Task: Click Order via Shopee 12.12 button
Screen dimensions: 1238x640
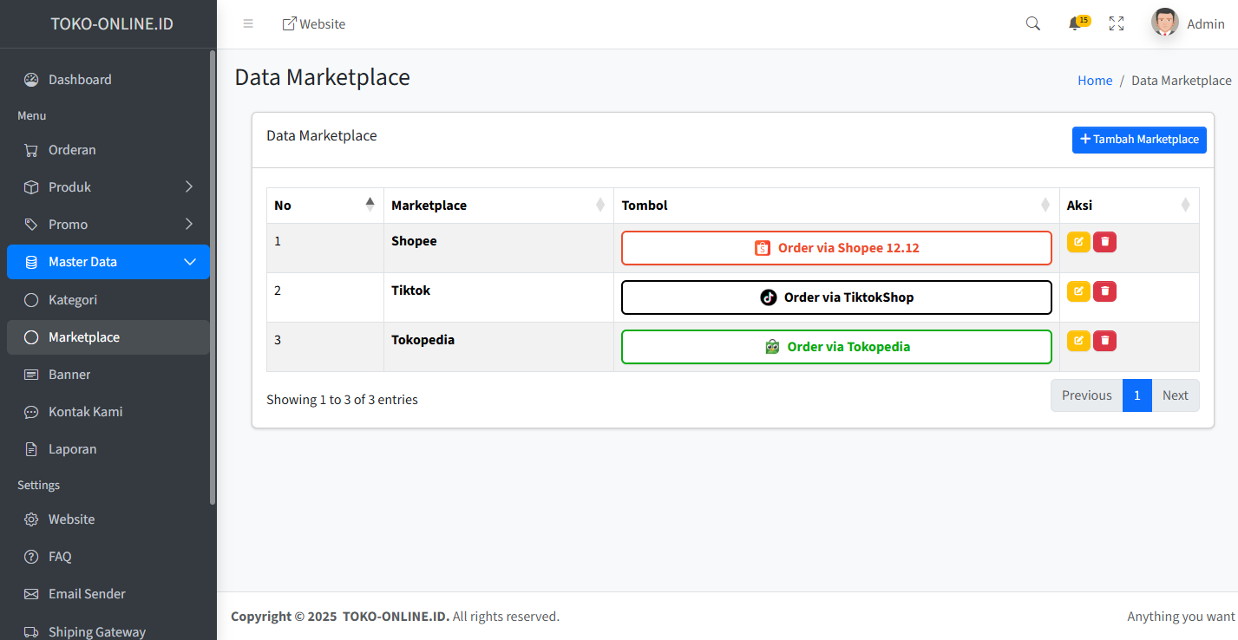Action: coord(836,248)
